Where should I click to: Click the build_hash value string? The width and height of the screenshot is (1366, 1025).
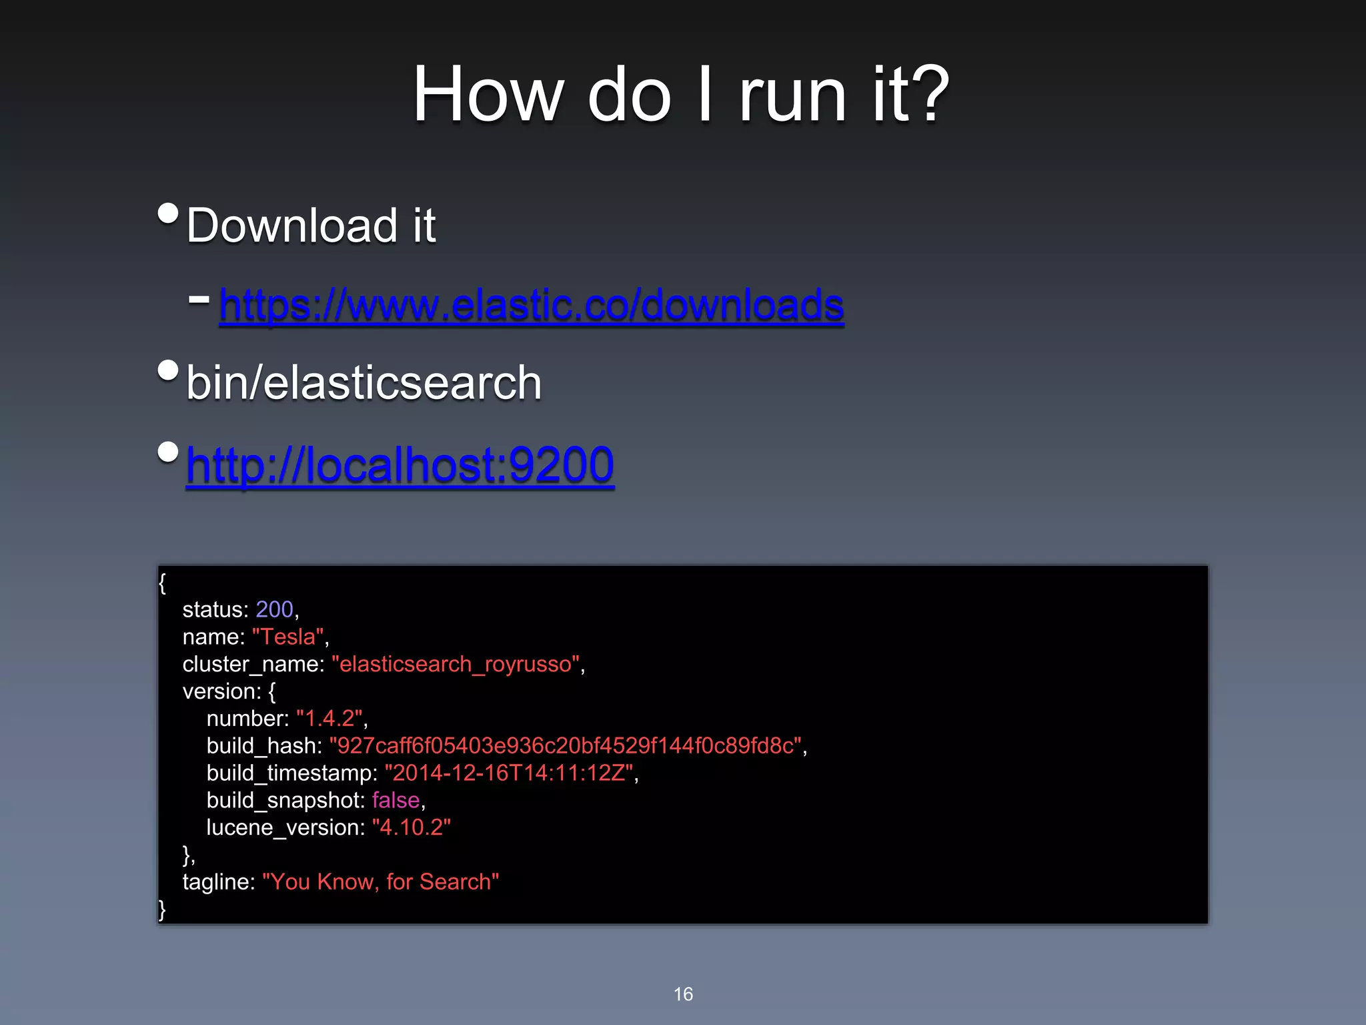[566, 745]
